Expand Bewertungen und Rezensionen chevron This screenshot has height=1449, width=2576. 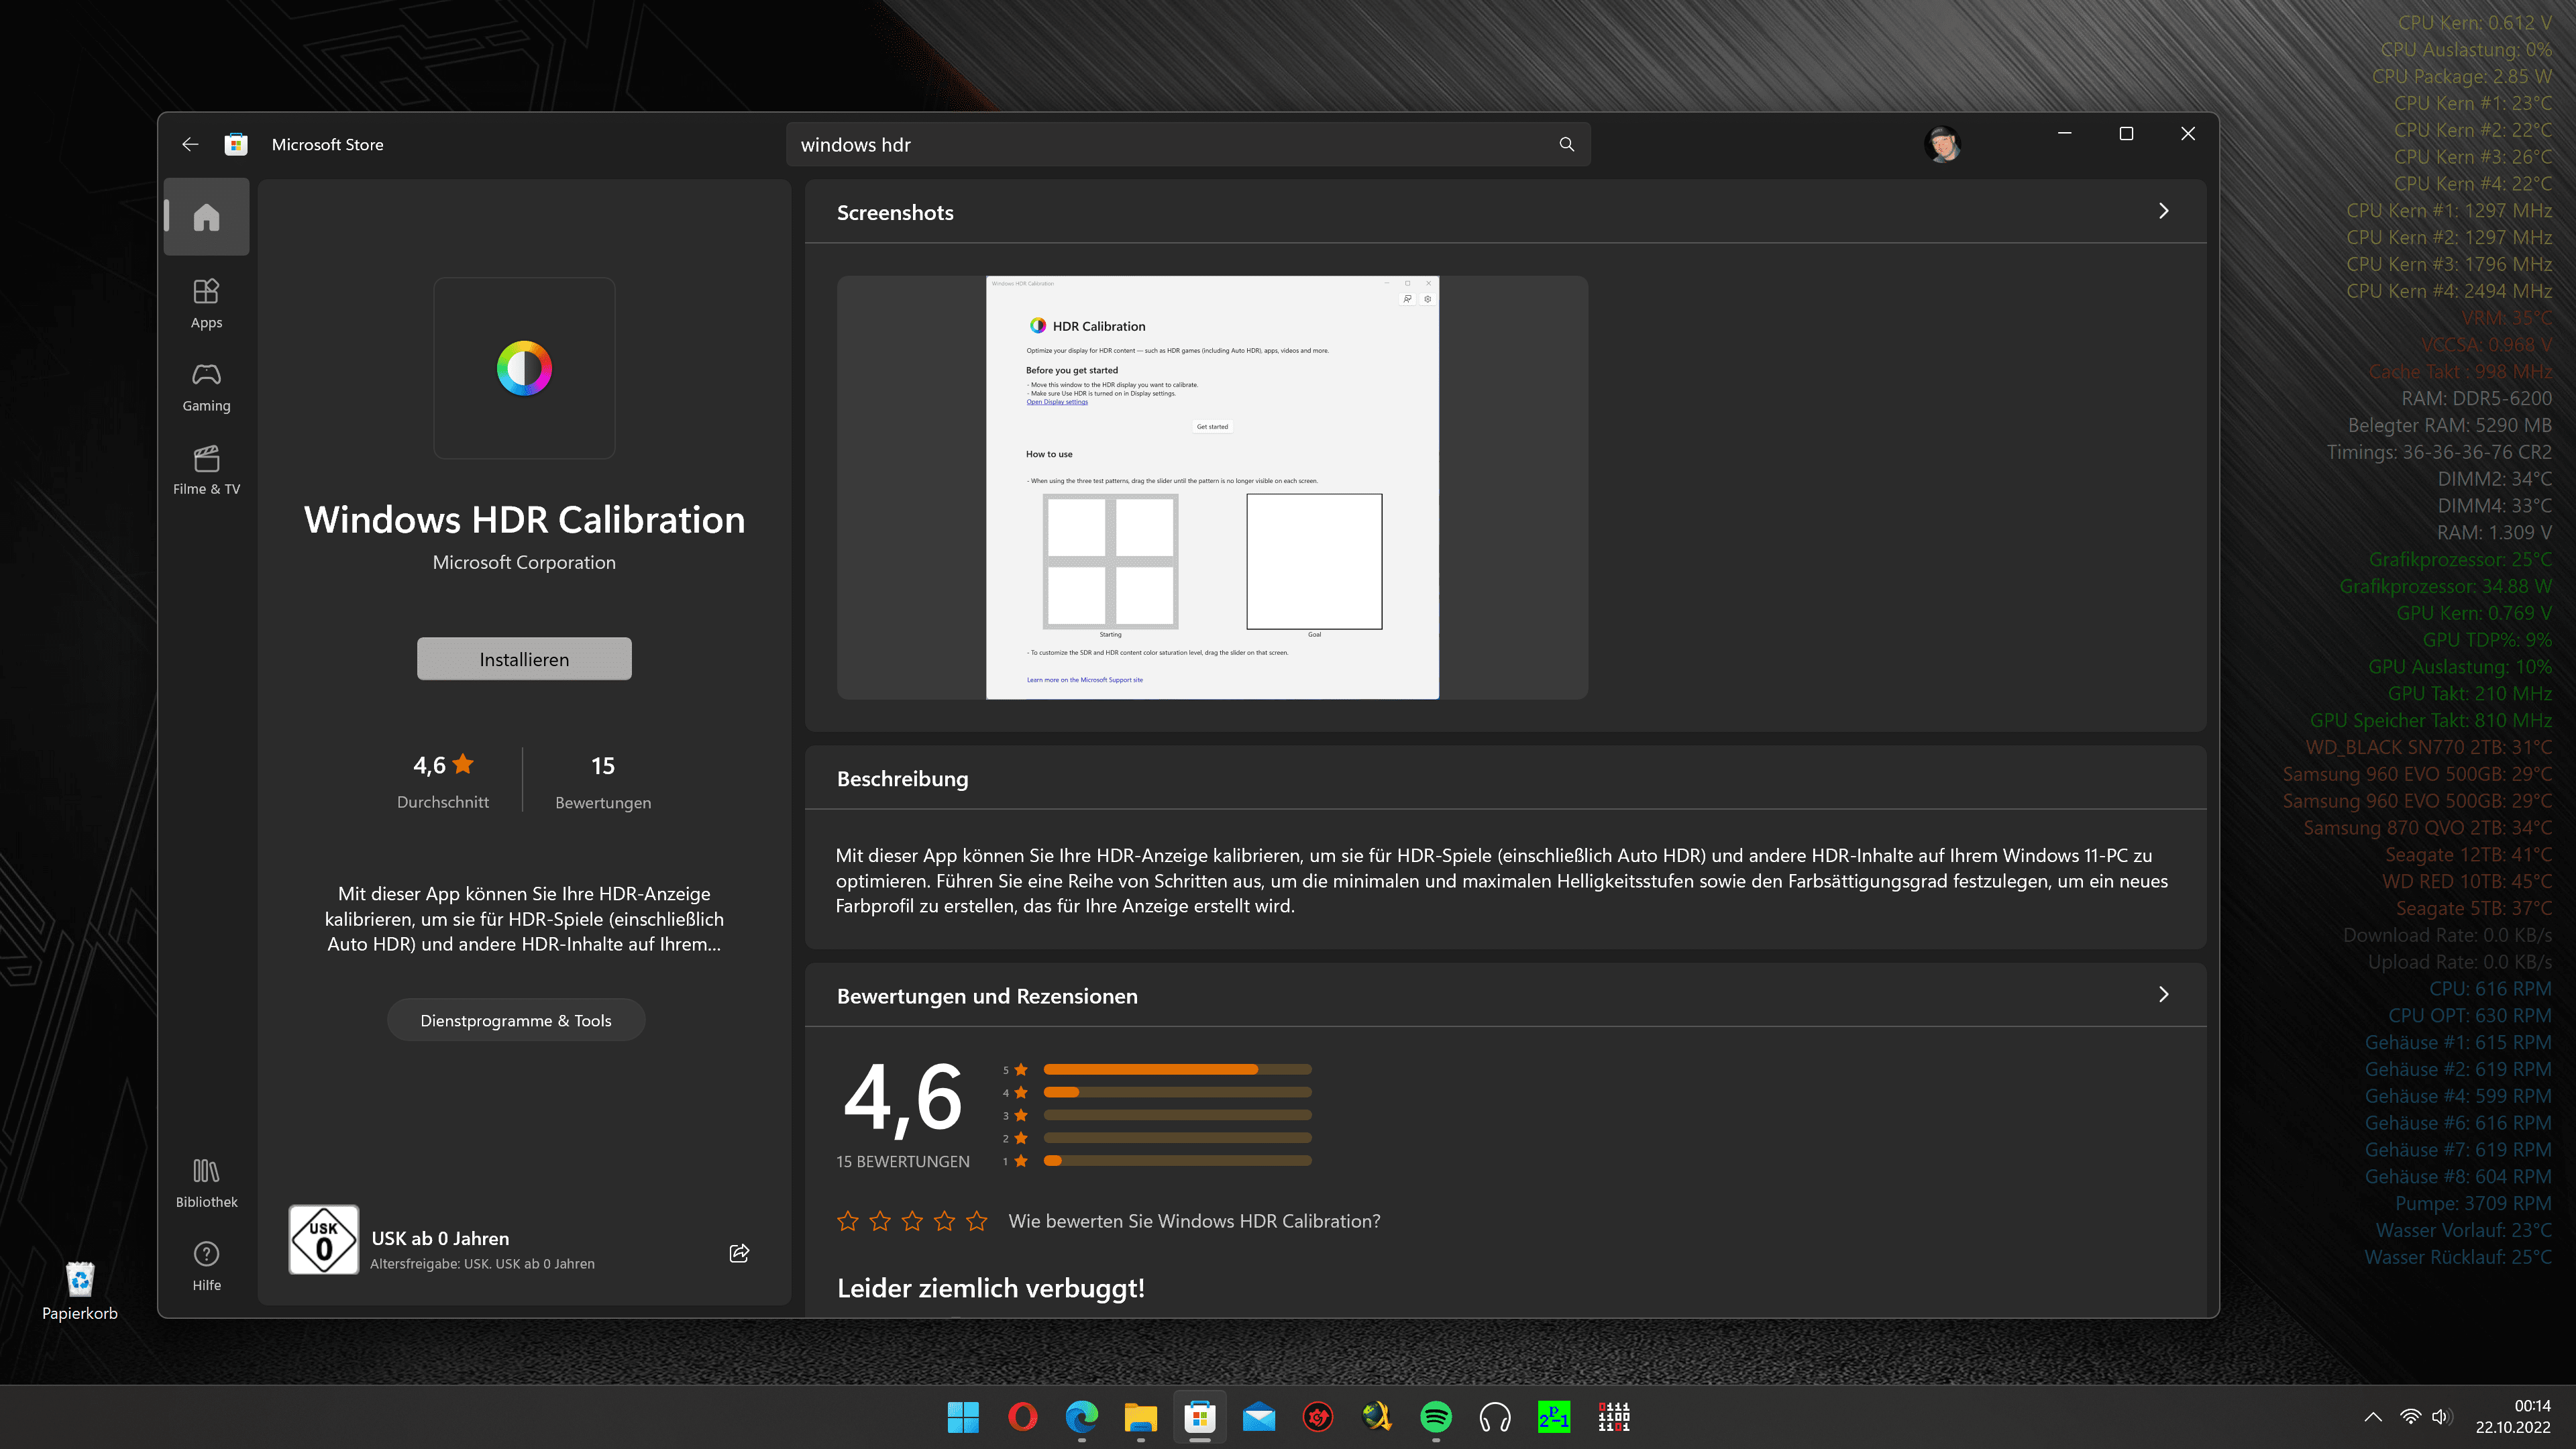pos(2163,994)
